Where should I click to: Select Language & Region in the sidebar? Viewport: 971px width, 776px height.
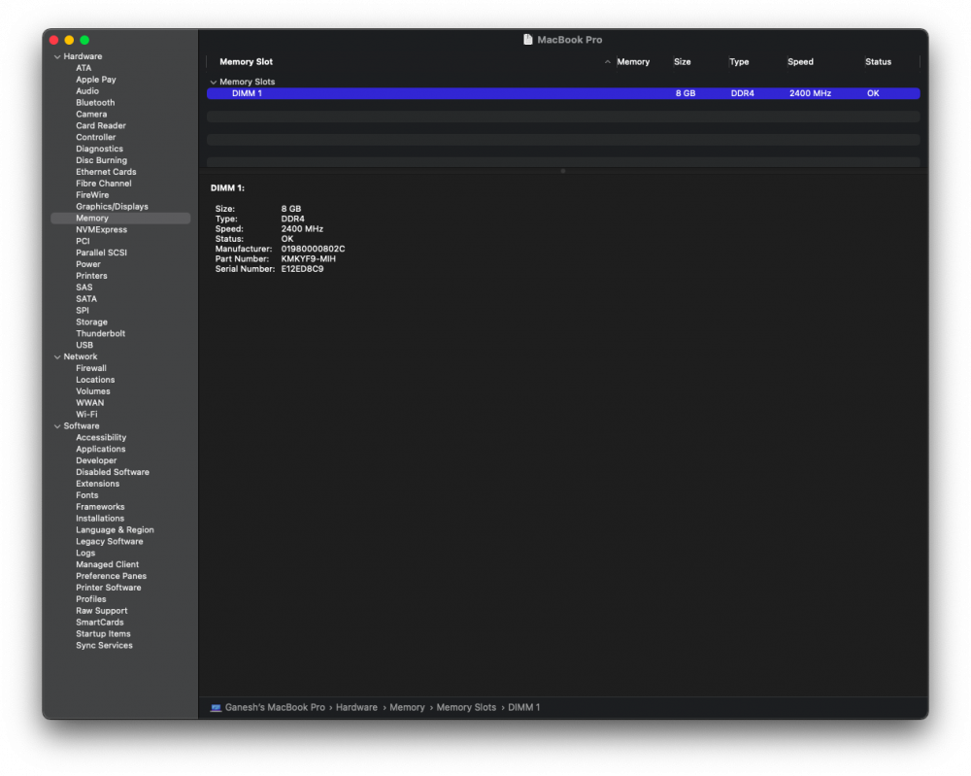[115, 530]
